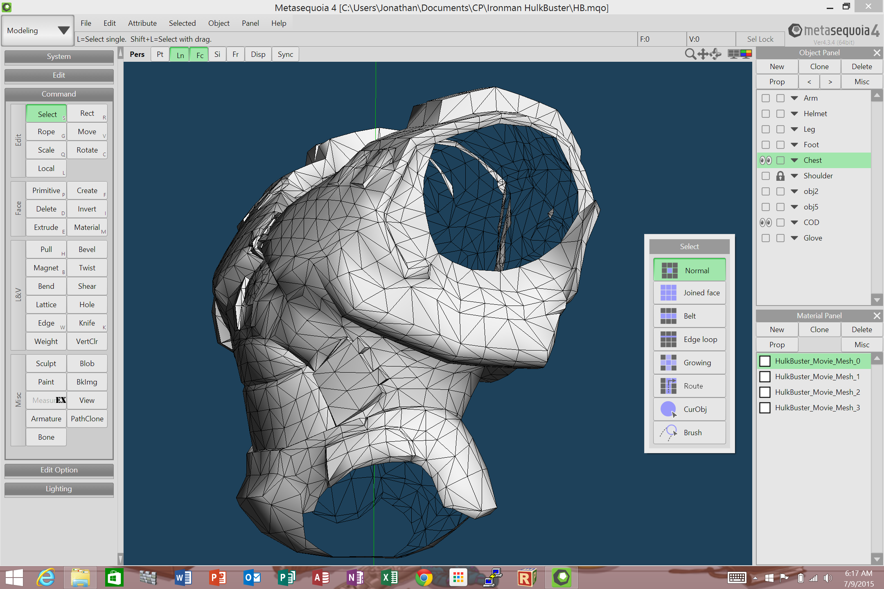Image resolution: width=884 pixels, height=589 pixels.
Task: Select Normal selection mode
Action: [x=690, y=270]
